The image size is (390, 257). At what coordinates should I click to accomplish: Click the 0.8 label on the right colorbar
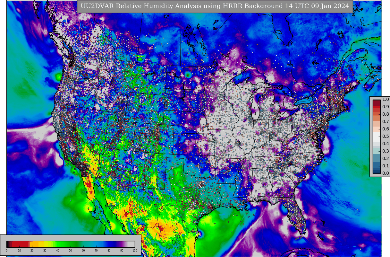click(x=386, y=114)
